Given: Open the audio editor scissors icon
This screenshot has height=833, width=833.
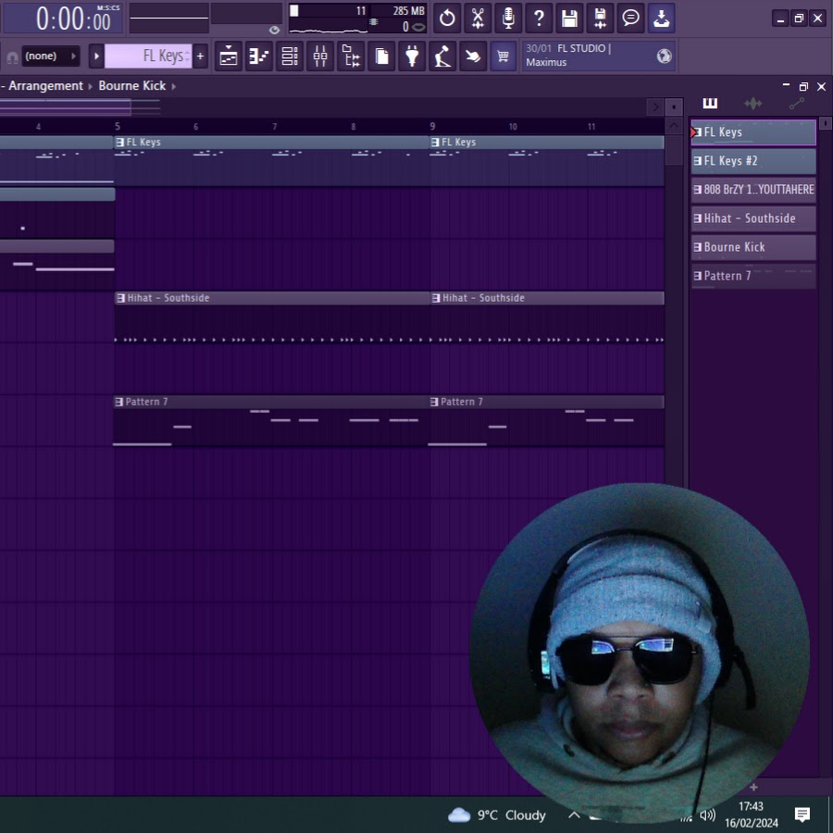Looking at the screenshot, I should click(x=478, y=19).
